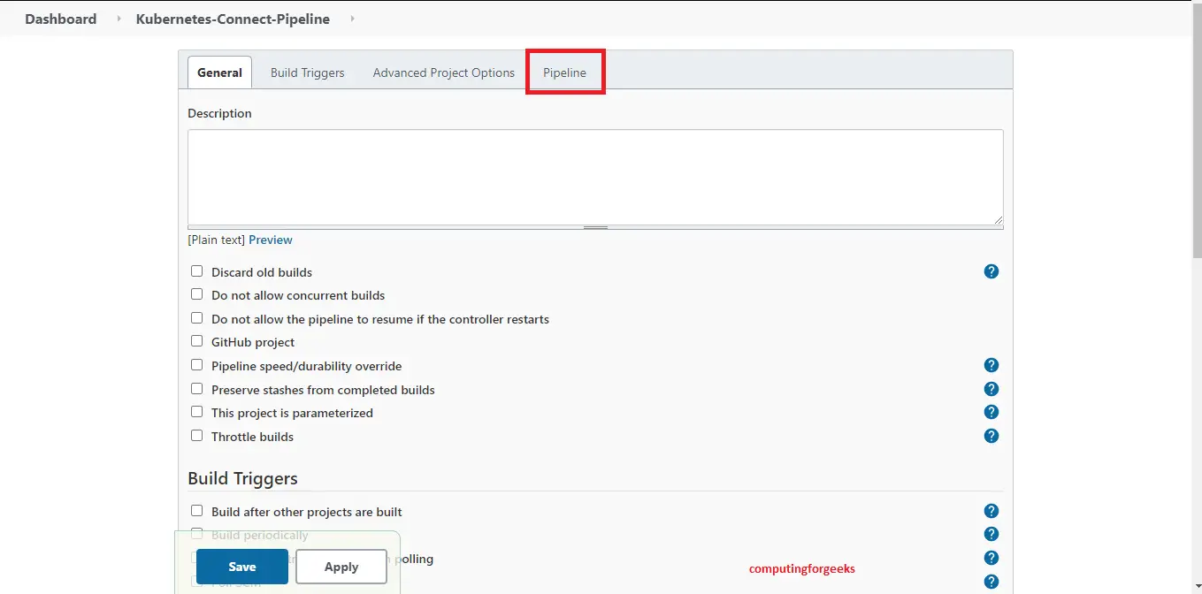
Task: Go to the Build Triggers tab
Action: click(x=307, y=72)
